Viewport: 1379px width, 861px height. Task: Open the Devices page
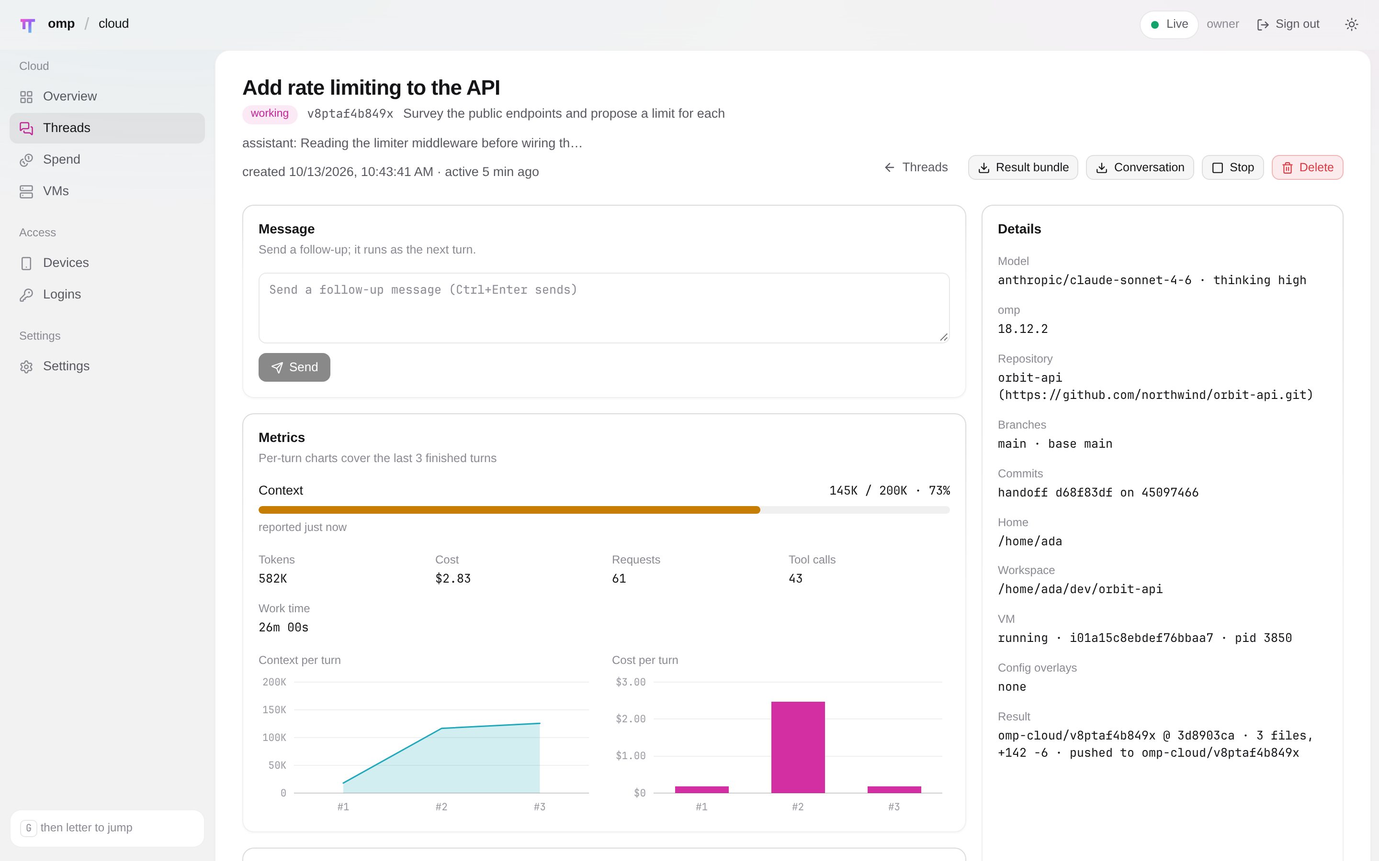click(x=107, y=263)
